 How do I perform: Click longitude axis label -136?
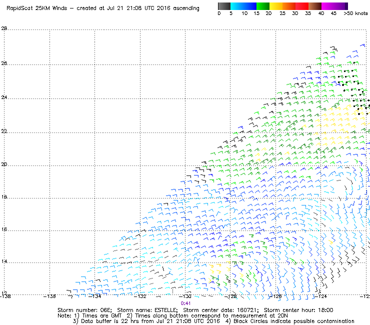(x=49, y=296)
